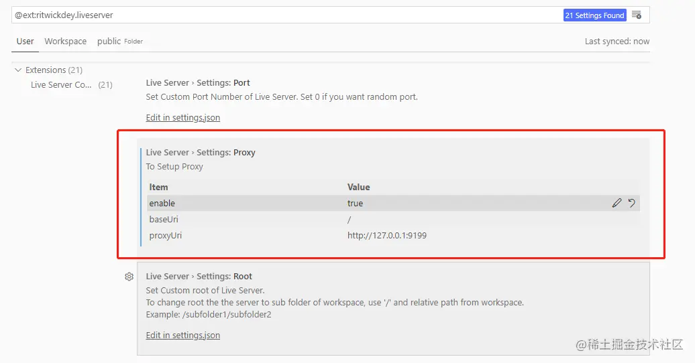This screenshot has height=363, width=695.
Task: Focus the settings search input field
Action: [282, 15]
